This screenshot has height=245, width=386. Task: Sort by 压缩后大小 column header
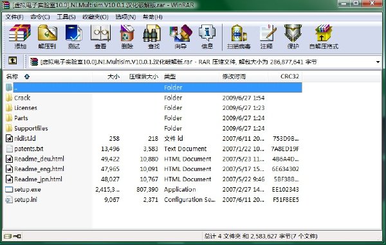point(142,77)
